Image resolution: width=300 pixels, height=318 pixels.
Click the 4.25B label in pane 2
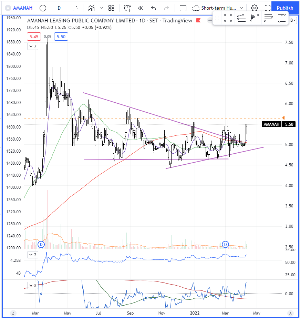(15, 260)
